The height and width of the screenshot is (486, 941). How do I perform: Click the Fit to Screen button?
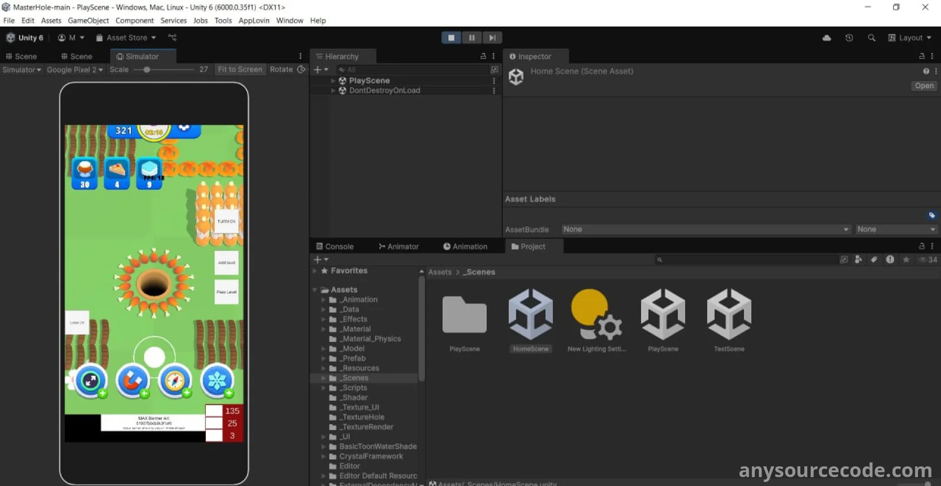tap(239, 69)
